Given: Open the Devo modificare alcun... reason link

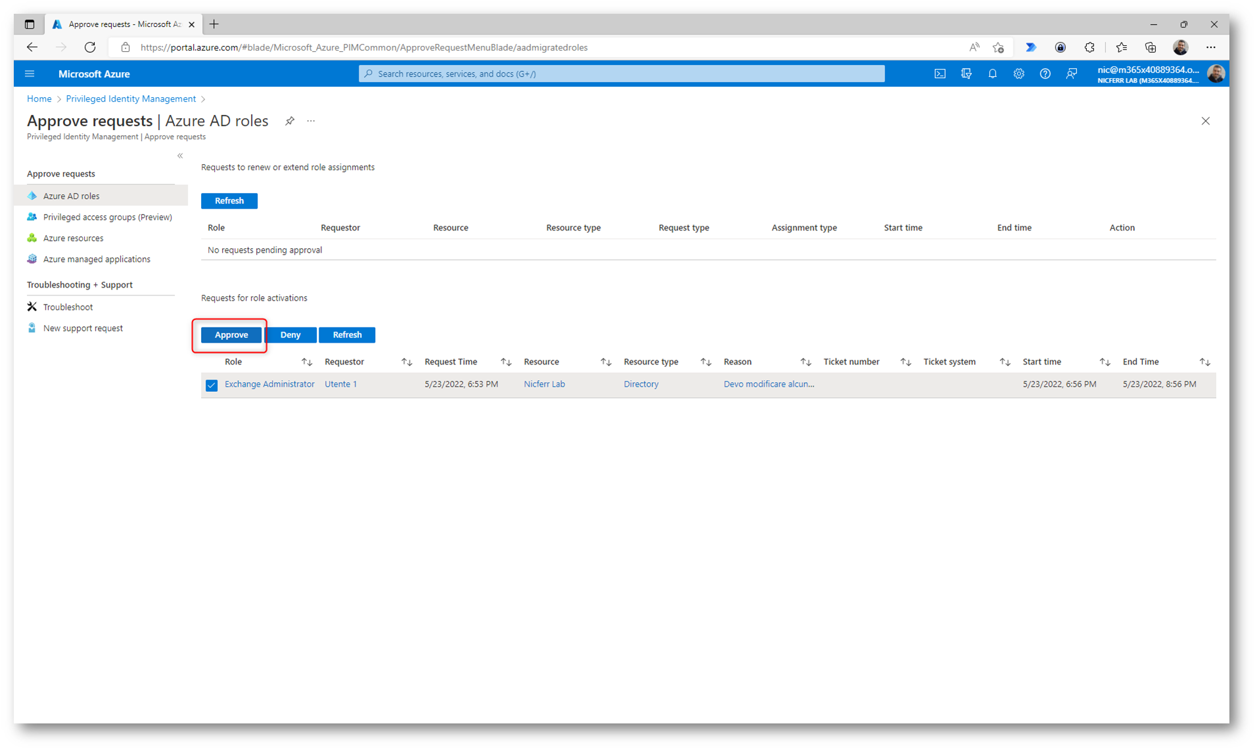Looking at the screenshot, I should point(769,384).
